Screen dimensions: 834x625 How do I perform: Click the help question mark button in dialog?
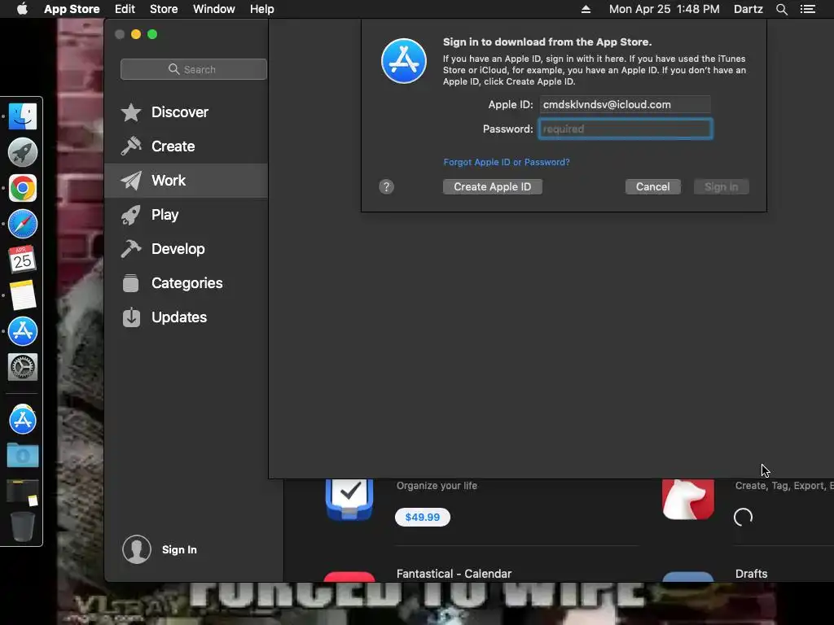click(x=387, y=187)
